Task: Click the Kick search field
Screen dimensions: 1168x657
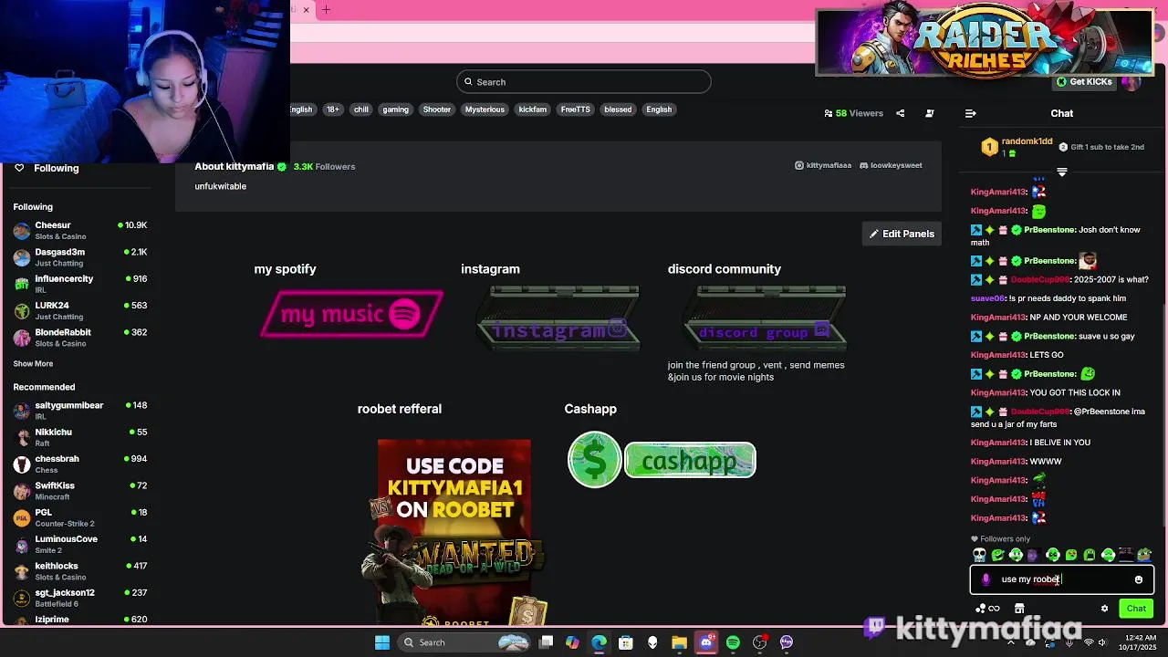Action: click(x=584, y=82)
